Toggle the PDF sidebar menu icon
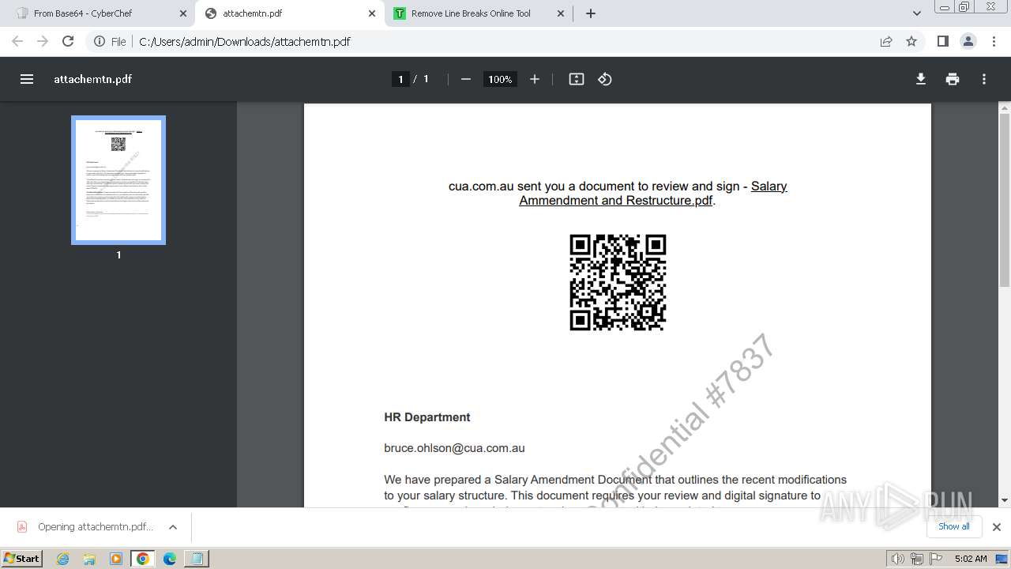1011x569 pixels. tap(27, 79)
